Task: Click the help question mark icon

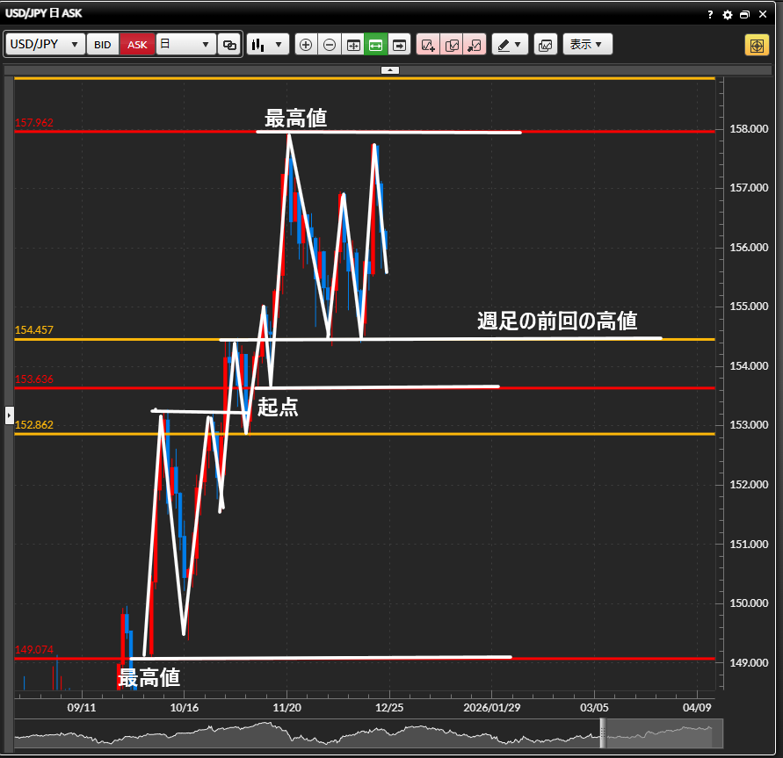Action: tap(710, 15)
